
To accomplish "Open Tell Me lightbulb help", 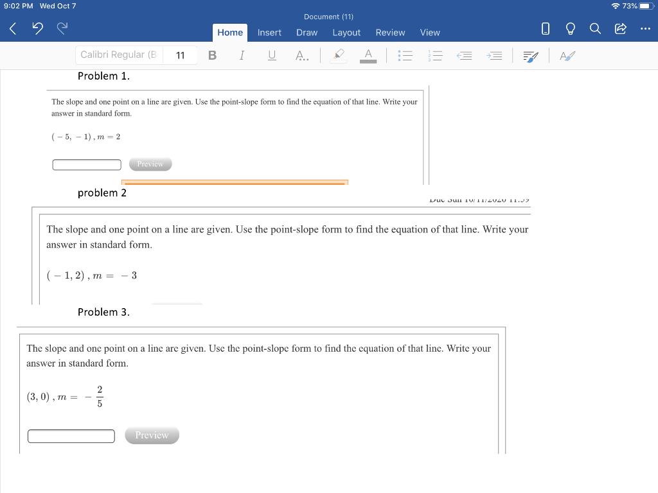I will point(570,28).
